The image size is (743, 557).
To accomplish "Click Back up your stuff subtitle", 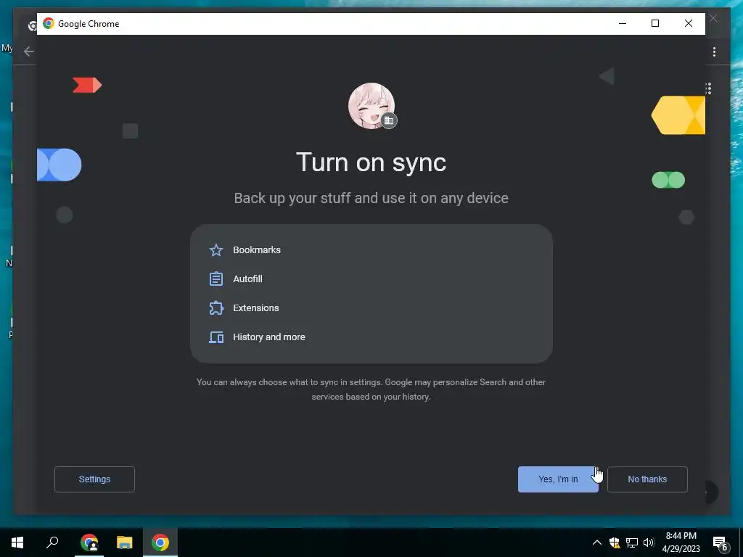I will click(x=371, y=198).
